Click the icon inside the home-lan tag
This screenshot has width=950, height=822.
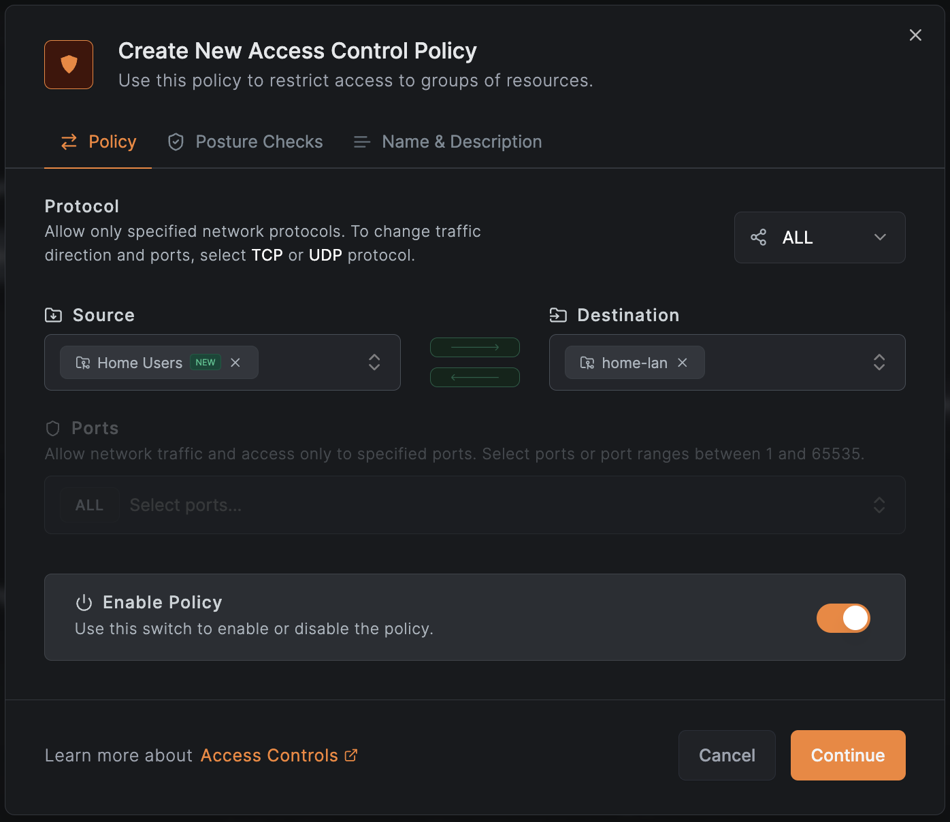(587, 363)
